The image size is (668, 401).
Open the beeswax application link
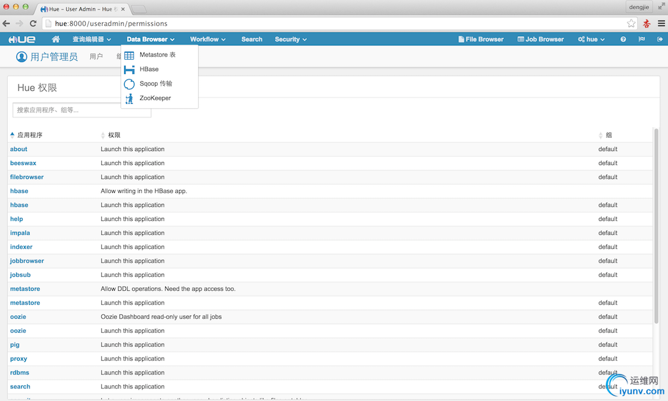tap(24, 163)
